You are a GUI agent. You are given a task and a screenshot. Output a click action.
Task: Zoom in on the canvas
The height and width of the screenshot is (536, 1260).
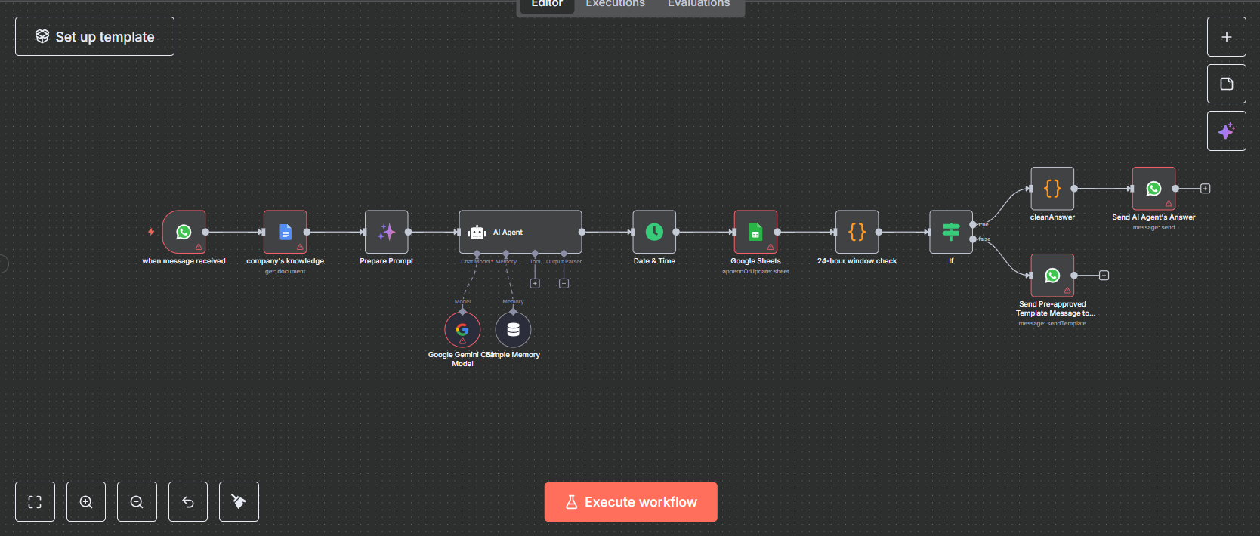click(x=86, y=502)
